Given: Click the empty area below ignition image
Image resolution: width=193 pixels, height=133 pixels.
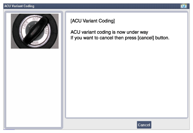Looking at the screenshot, I should [34, 87].
